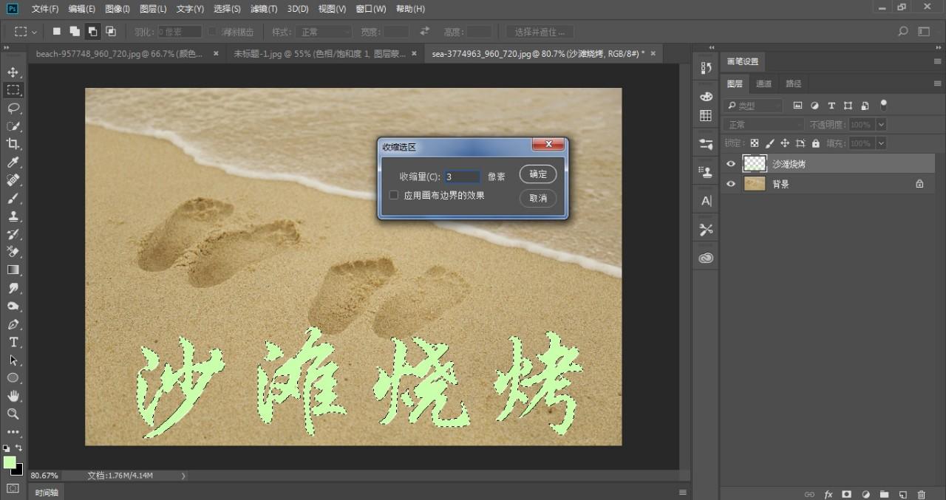The image size is (946, 500).
Task: Click the Subtract from Selection icon
Action: 92,32
